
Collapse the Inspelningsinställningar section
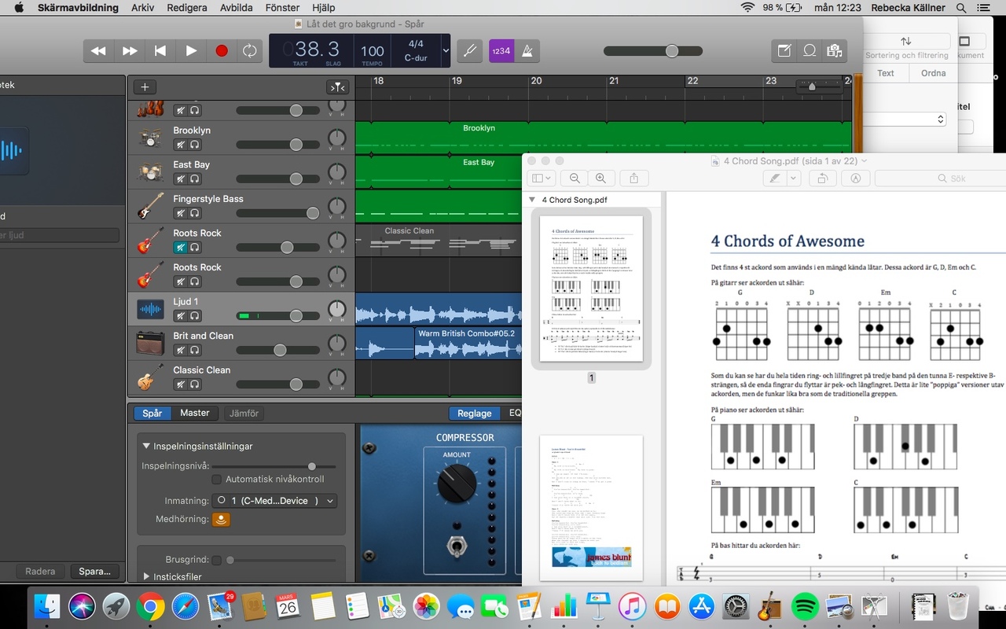tap(146, 446)
